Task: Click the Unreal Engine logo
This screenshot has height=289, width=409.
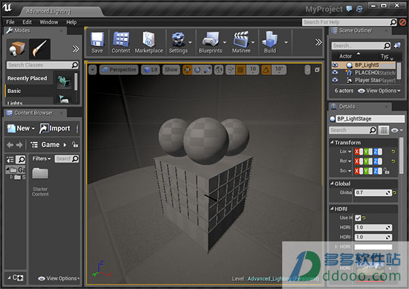Action: [x=7, y=7]
